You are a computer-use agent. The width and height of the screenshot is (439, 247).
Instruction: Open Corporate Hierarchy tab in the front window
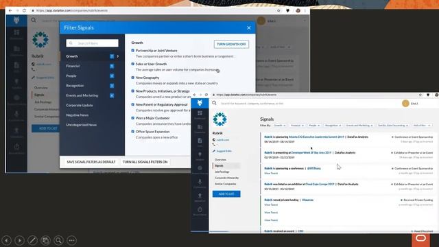[226, 178]
